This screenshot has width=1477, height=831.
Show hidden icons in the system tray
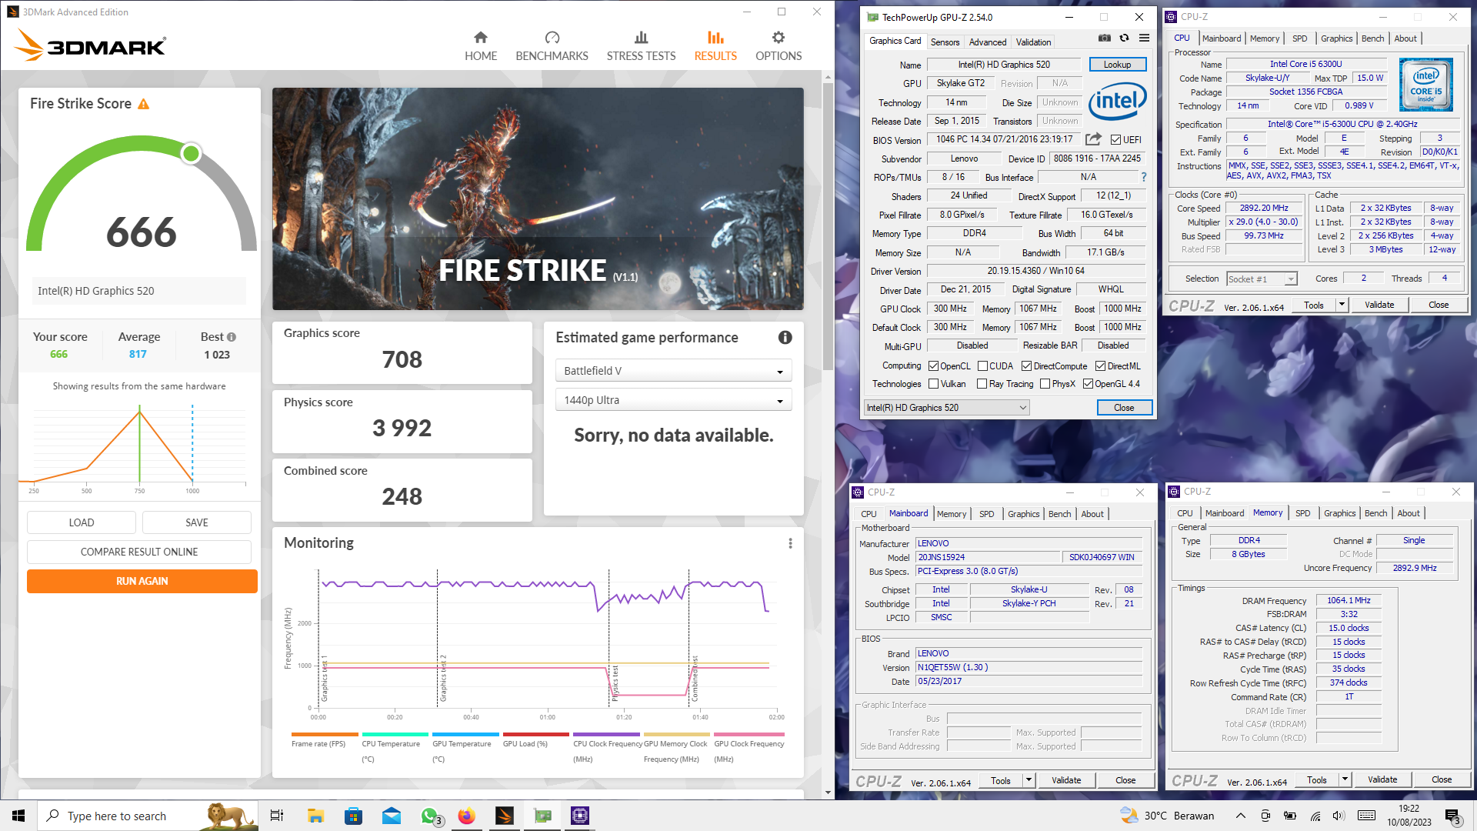(1240, 816)
